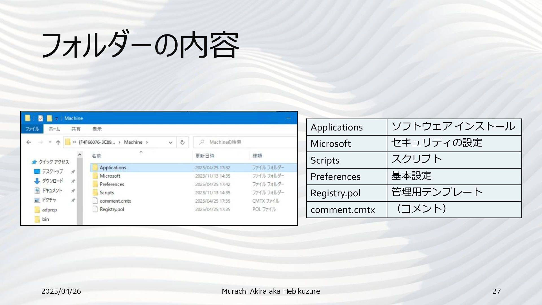Screen dimensions: 542x305
Task: Click the Properties icon in title bar
Action: pyautogui.click(x=41, y=118)
